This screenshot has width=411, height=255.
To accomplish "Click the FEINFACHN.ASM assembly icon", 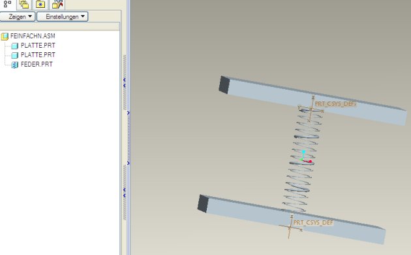I will coord(5,36).
